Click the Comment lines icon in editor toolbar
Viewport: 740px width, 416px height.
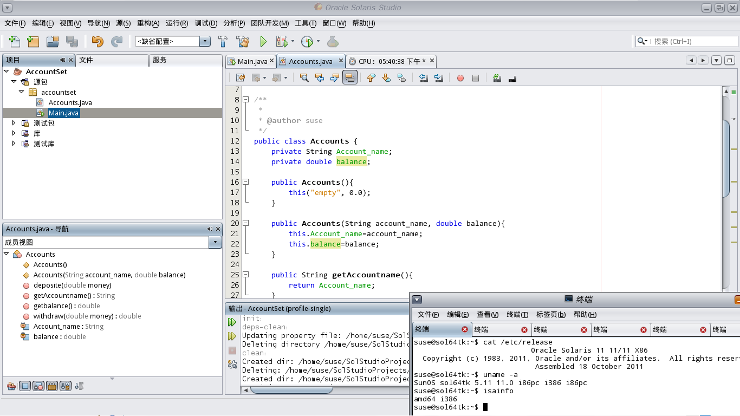pos(497,78)
